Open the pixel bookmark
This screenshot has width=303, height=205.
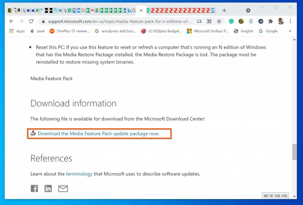pos(38,31)
